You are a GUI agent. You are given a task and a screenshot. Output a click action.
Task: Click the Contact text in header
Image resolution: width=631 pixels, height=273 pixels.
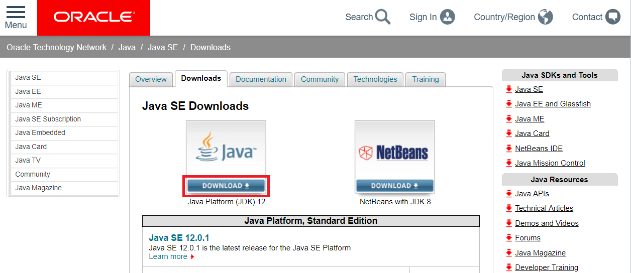pyautogui.click(x=587, y=17)
